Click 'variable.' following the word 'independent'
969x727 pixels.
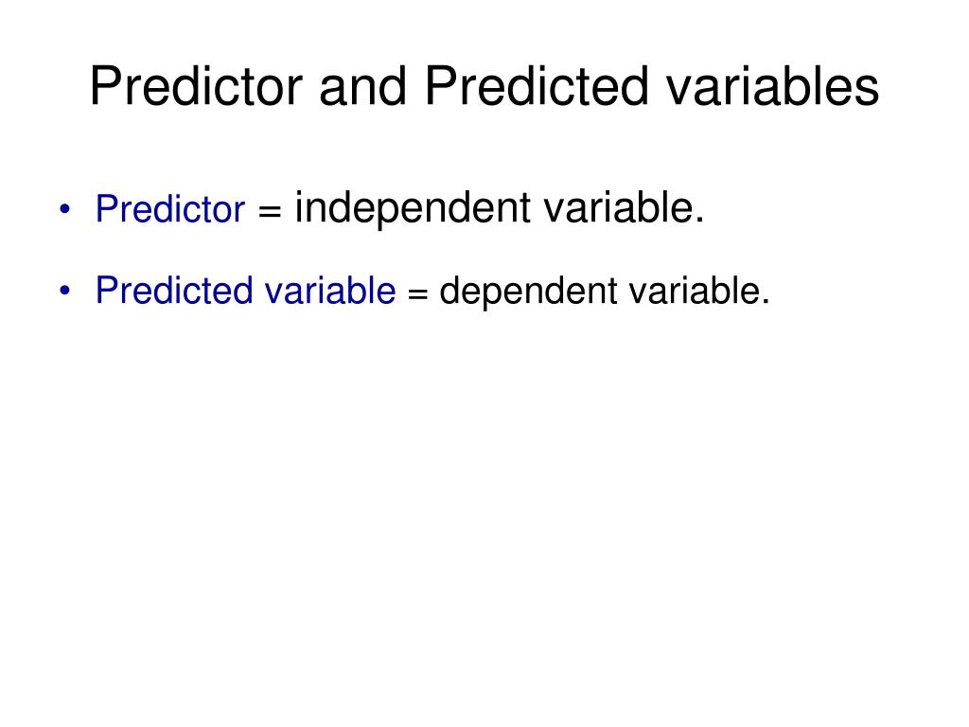coord(625,207)
